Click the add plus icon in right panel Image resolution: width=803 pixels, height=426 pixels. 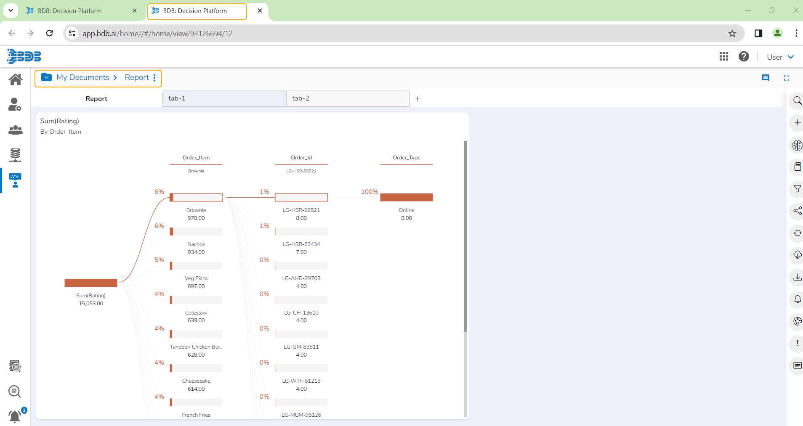(797, 123)
